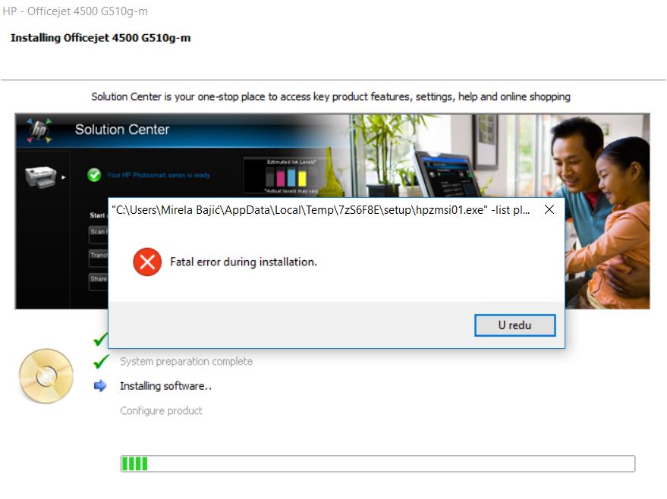Click the Estimated Ink Levels graphic
The width and height of the screenshot is (667, 499).
pyautogui.click(x=291, y=176)
